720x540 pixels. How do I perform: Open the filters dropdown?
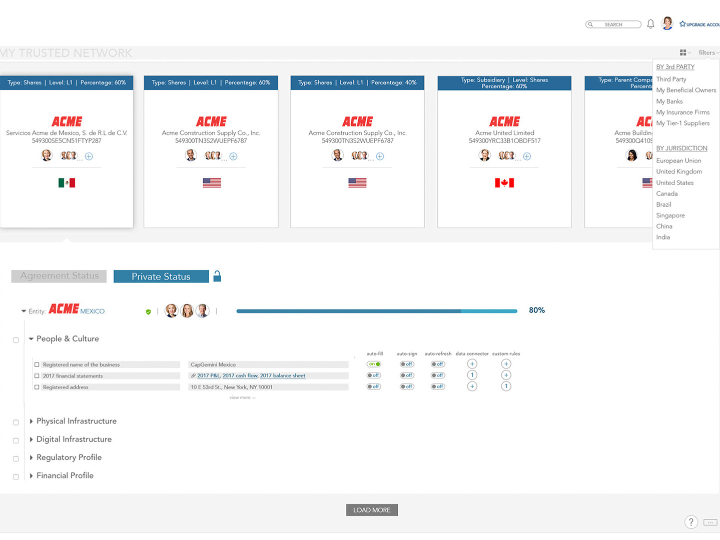click(709, 52)
